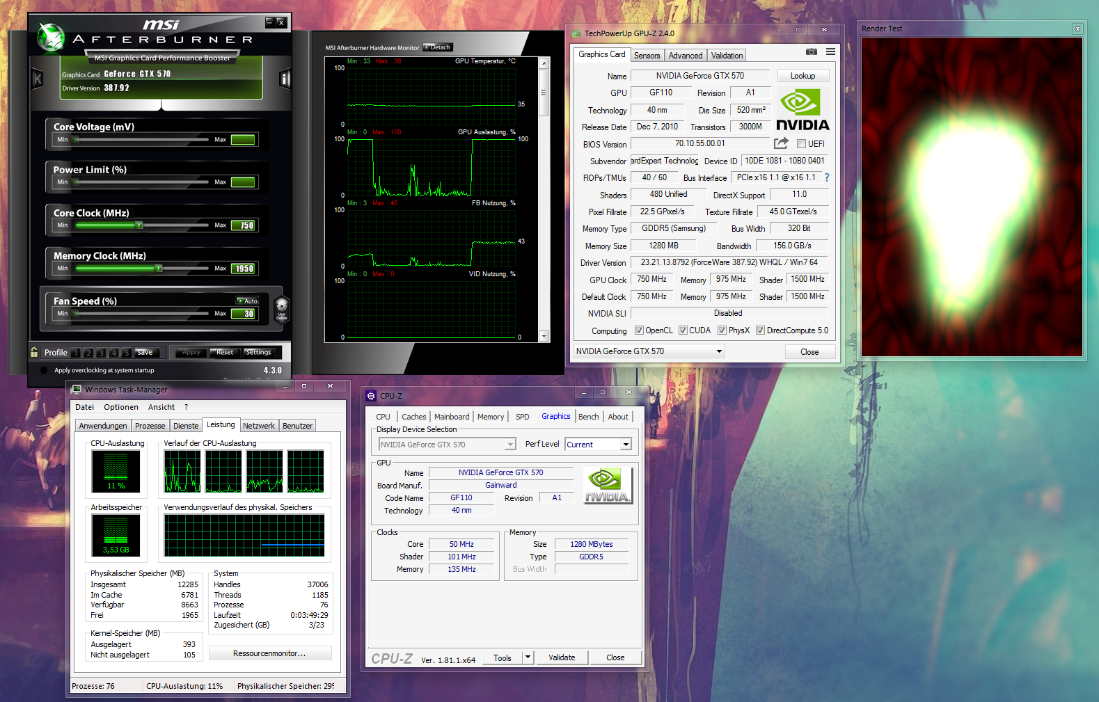Open the Task-Manager '?' help menu
The image size is (1099, 702).
(x=186, y=407)
